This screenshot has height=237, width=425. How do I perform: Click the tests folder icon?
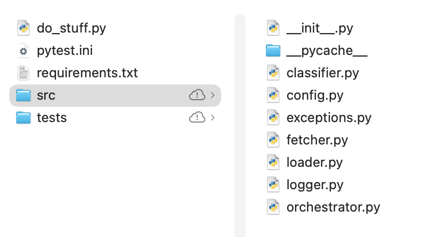point(23,117)
